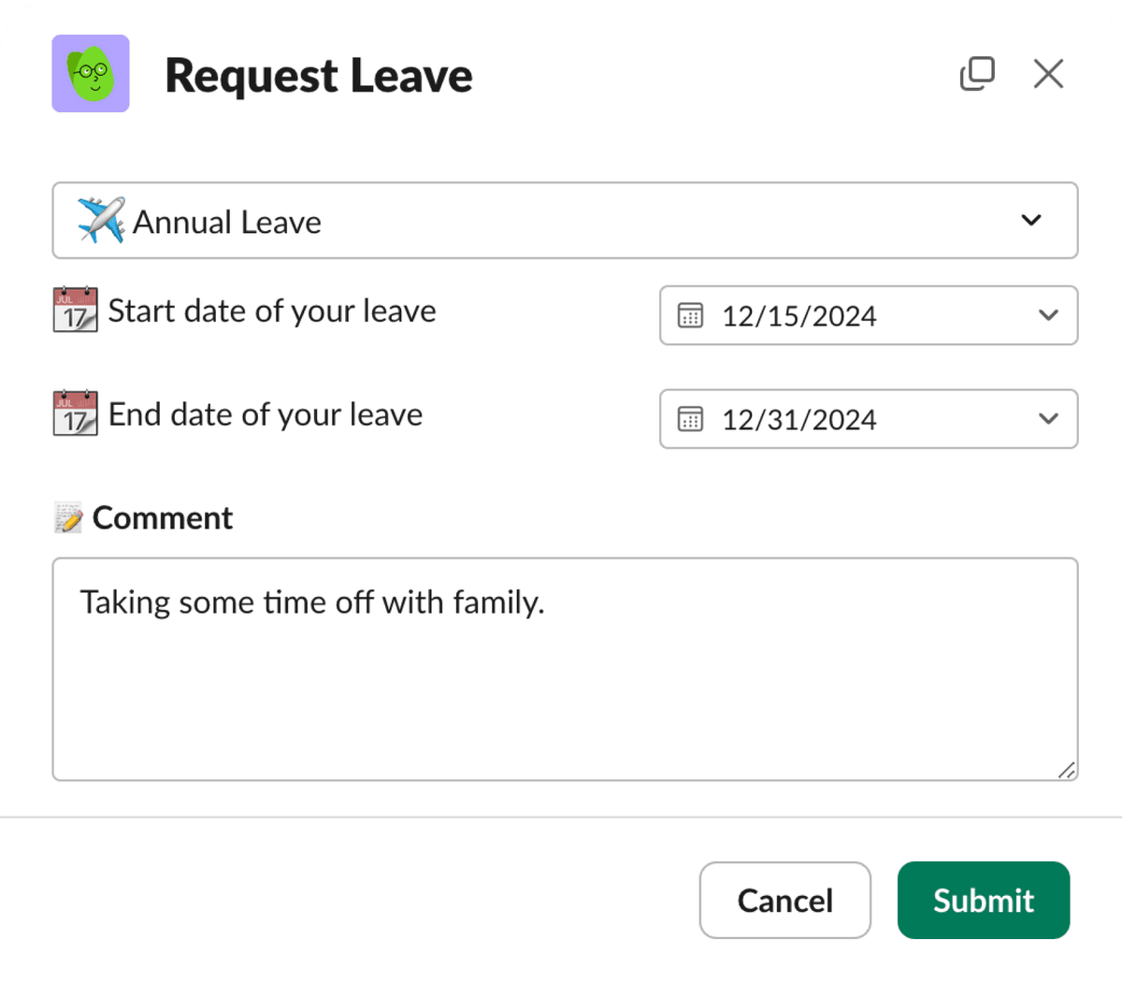Click the calendar icon inside the start date picker
Viewport: 1122px width, 983px height.
(691, 316)
